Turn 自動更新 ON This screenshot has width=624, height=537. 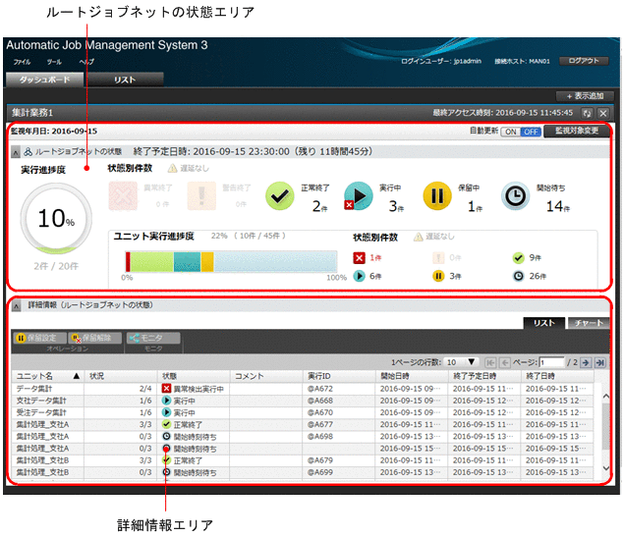click(511, 132)
